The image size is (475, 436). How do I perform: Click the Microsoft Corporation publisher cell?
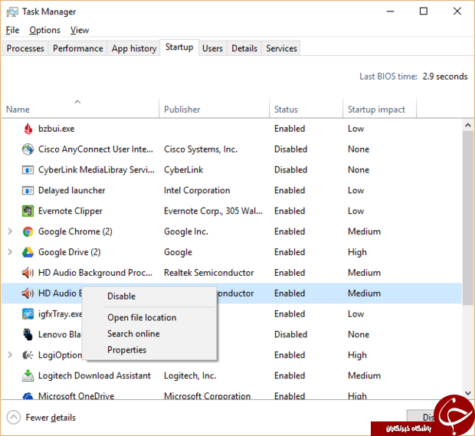click(207, 395)
